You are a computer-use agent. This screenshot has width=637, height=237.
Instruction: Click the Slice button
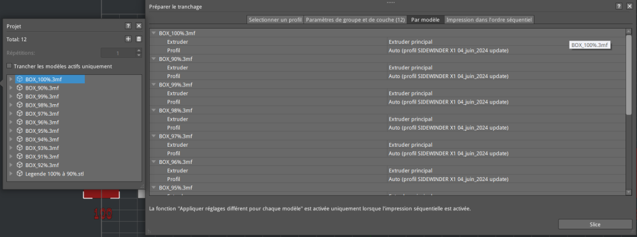[x=595, y=224]
